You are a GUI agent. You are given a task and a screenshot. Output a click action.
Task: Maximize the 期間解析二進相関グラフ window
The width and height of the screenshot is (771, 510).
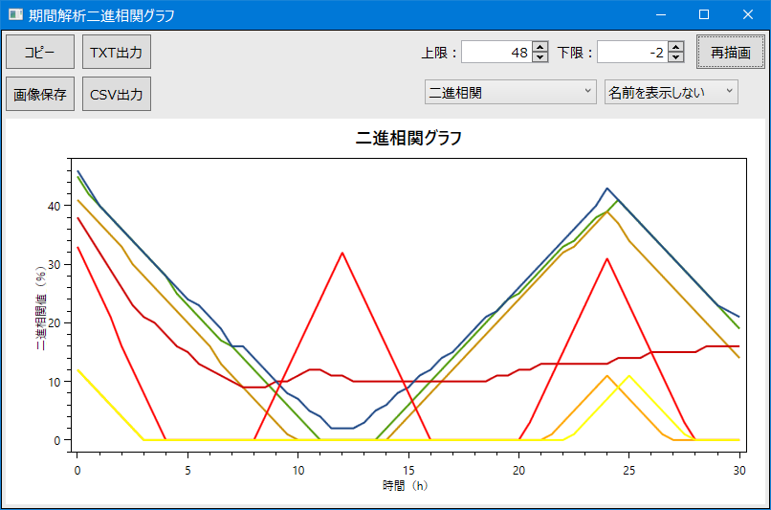pyautogui.click(x=704, y=14)
